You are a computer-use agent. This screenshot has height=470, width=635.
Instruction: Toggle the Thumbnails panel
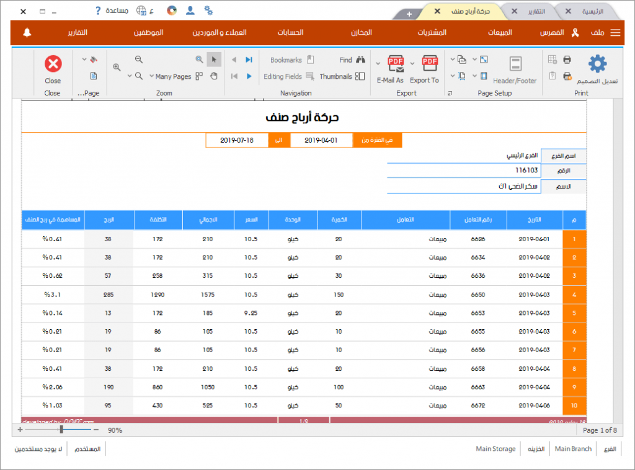tap(342, 76)
